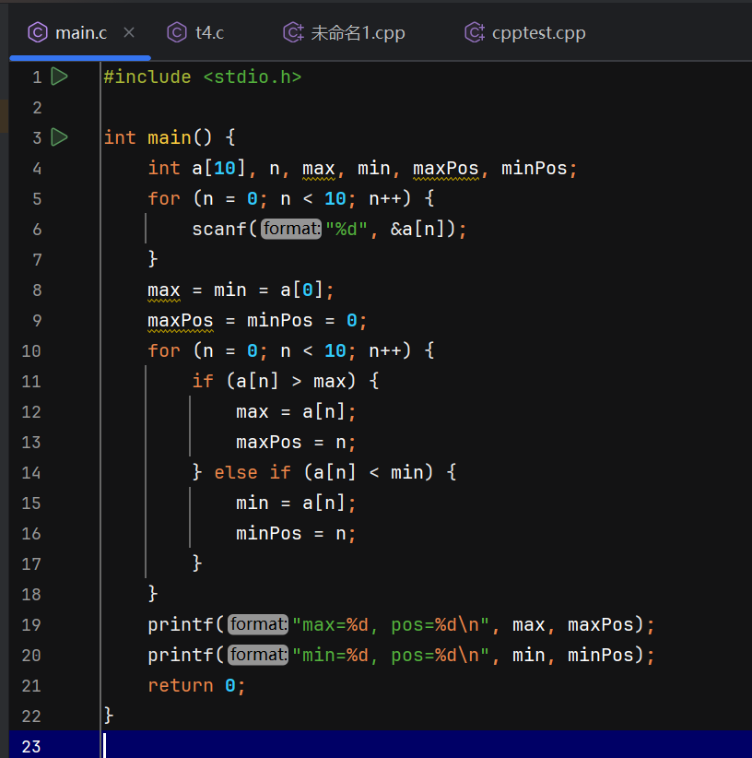Click the C++ icon on 未命名1.cpp tab

click(292, 32)
